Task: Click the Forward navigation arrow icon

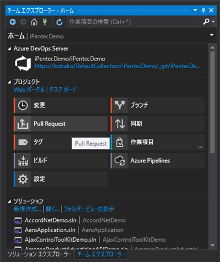Action: [23, 22]
